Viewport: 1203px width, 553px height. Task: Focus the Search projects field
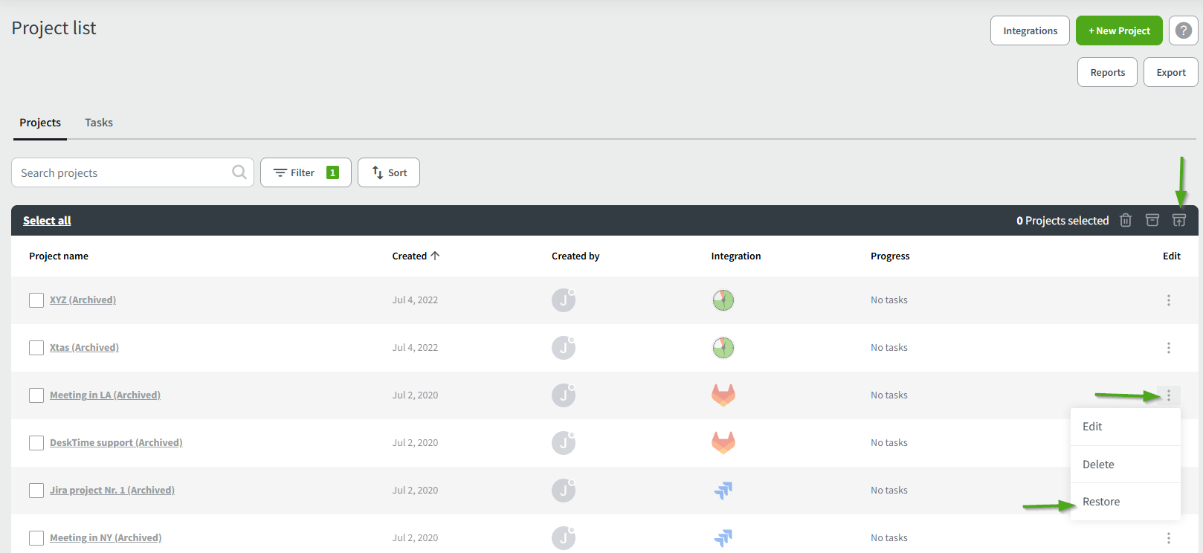(123, 172)
